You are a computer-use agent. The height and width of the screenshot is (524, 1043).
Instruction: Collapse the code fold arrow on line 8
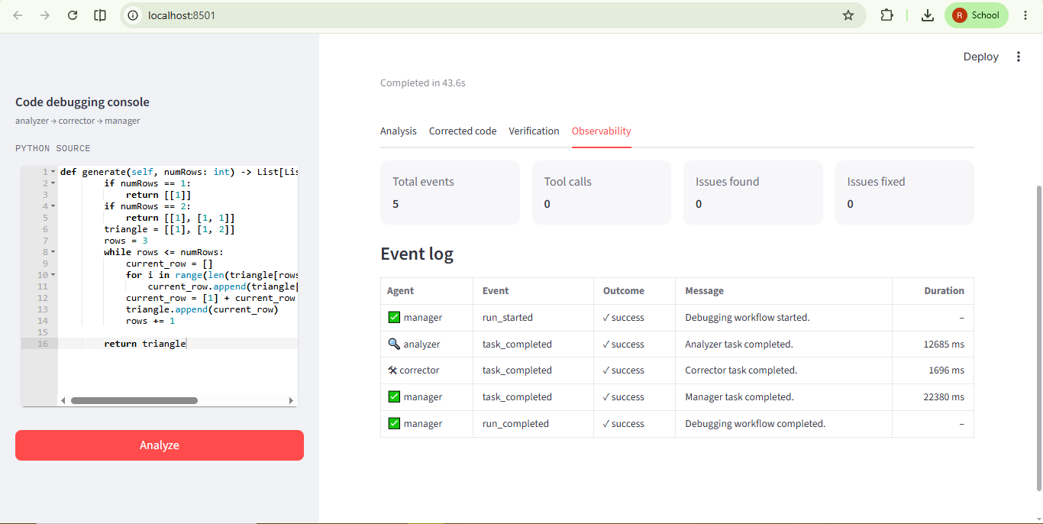click(53, 252)
